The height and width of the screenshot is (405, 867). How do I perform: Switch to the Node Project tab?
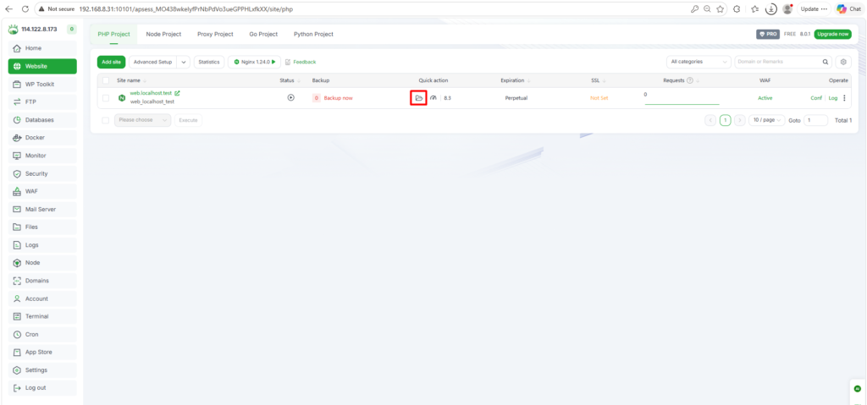pyautogui.click(x=163, y=34)
